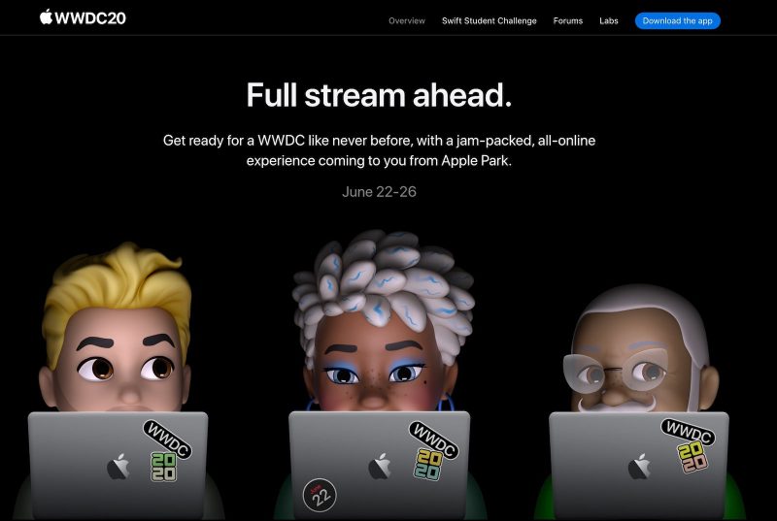Viewport: 777px width, 521px height.
Task: Open the Overview nav item
Action: click(x=406, y=20)
